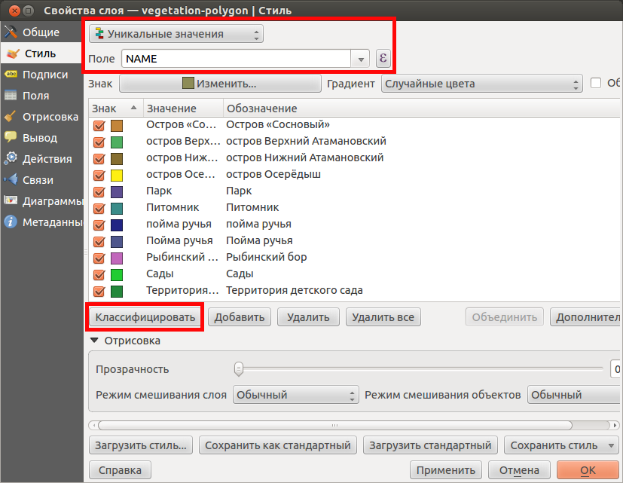The image size is (623, 483).
Task: Click the Применить button
Action: (446, 470)
